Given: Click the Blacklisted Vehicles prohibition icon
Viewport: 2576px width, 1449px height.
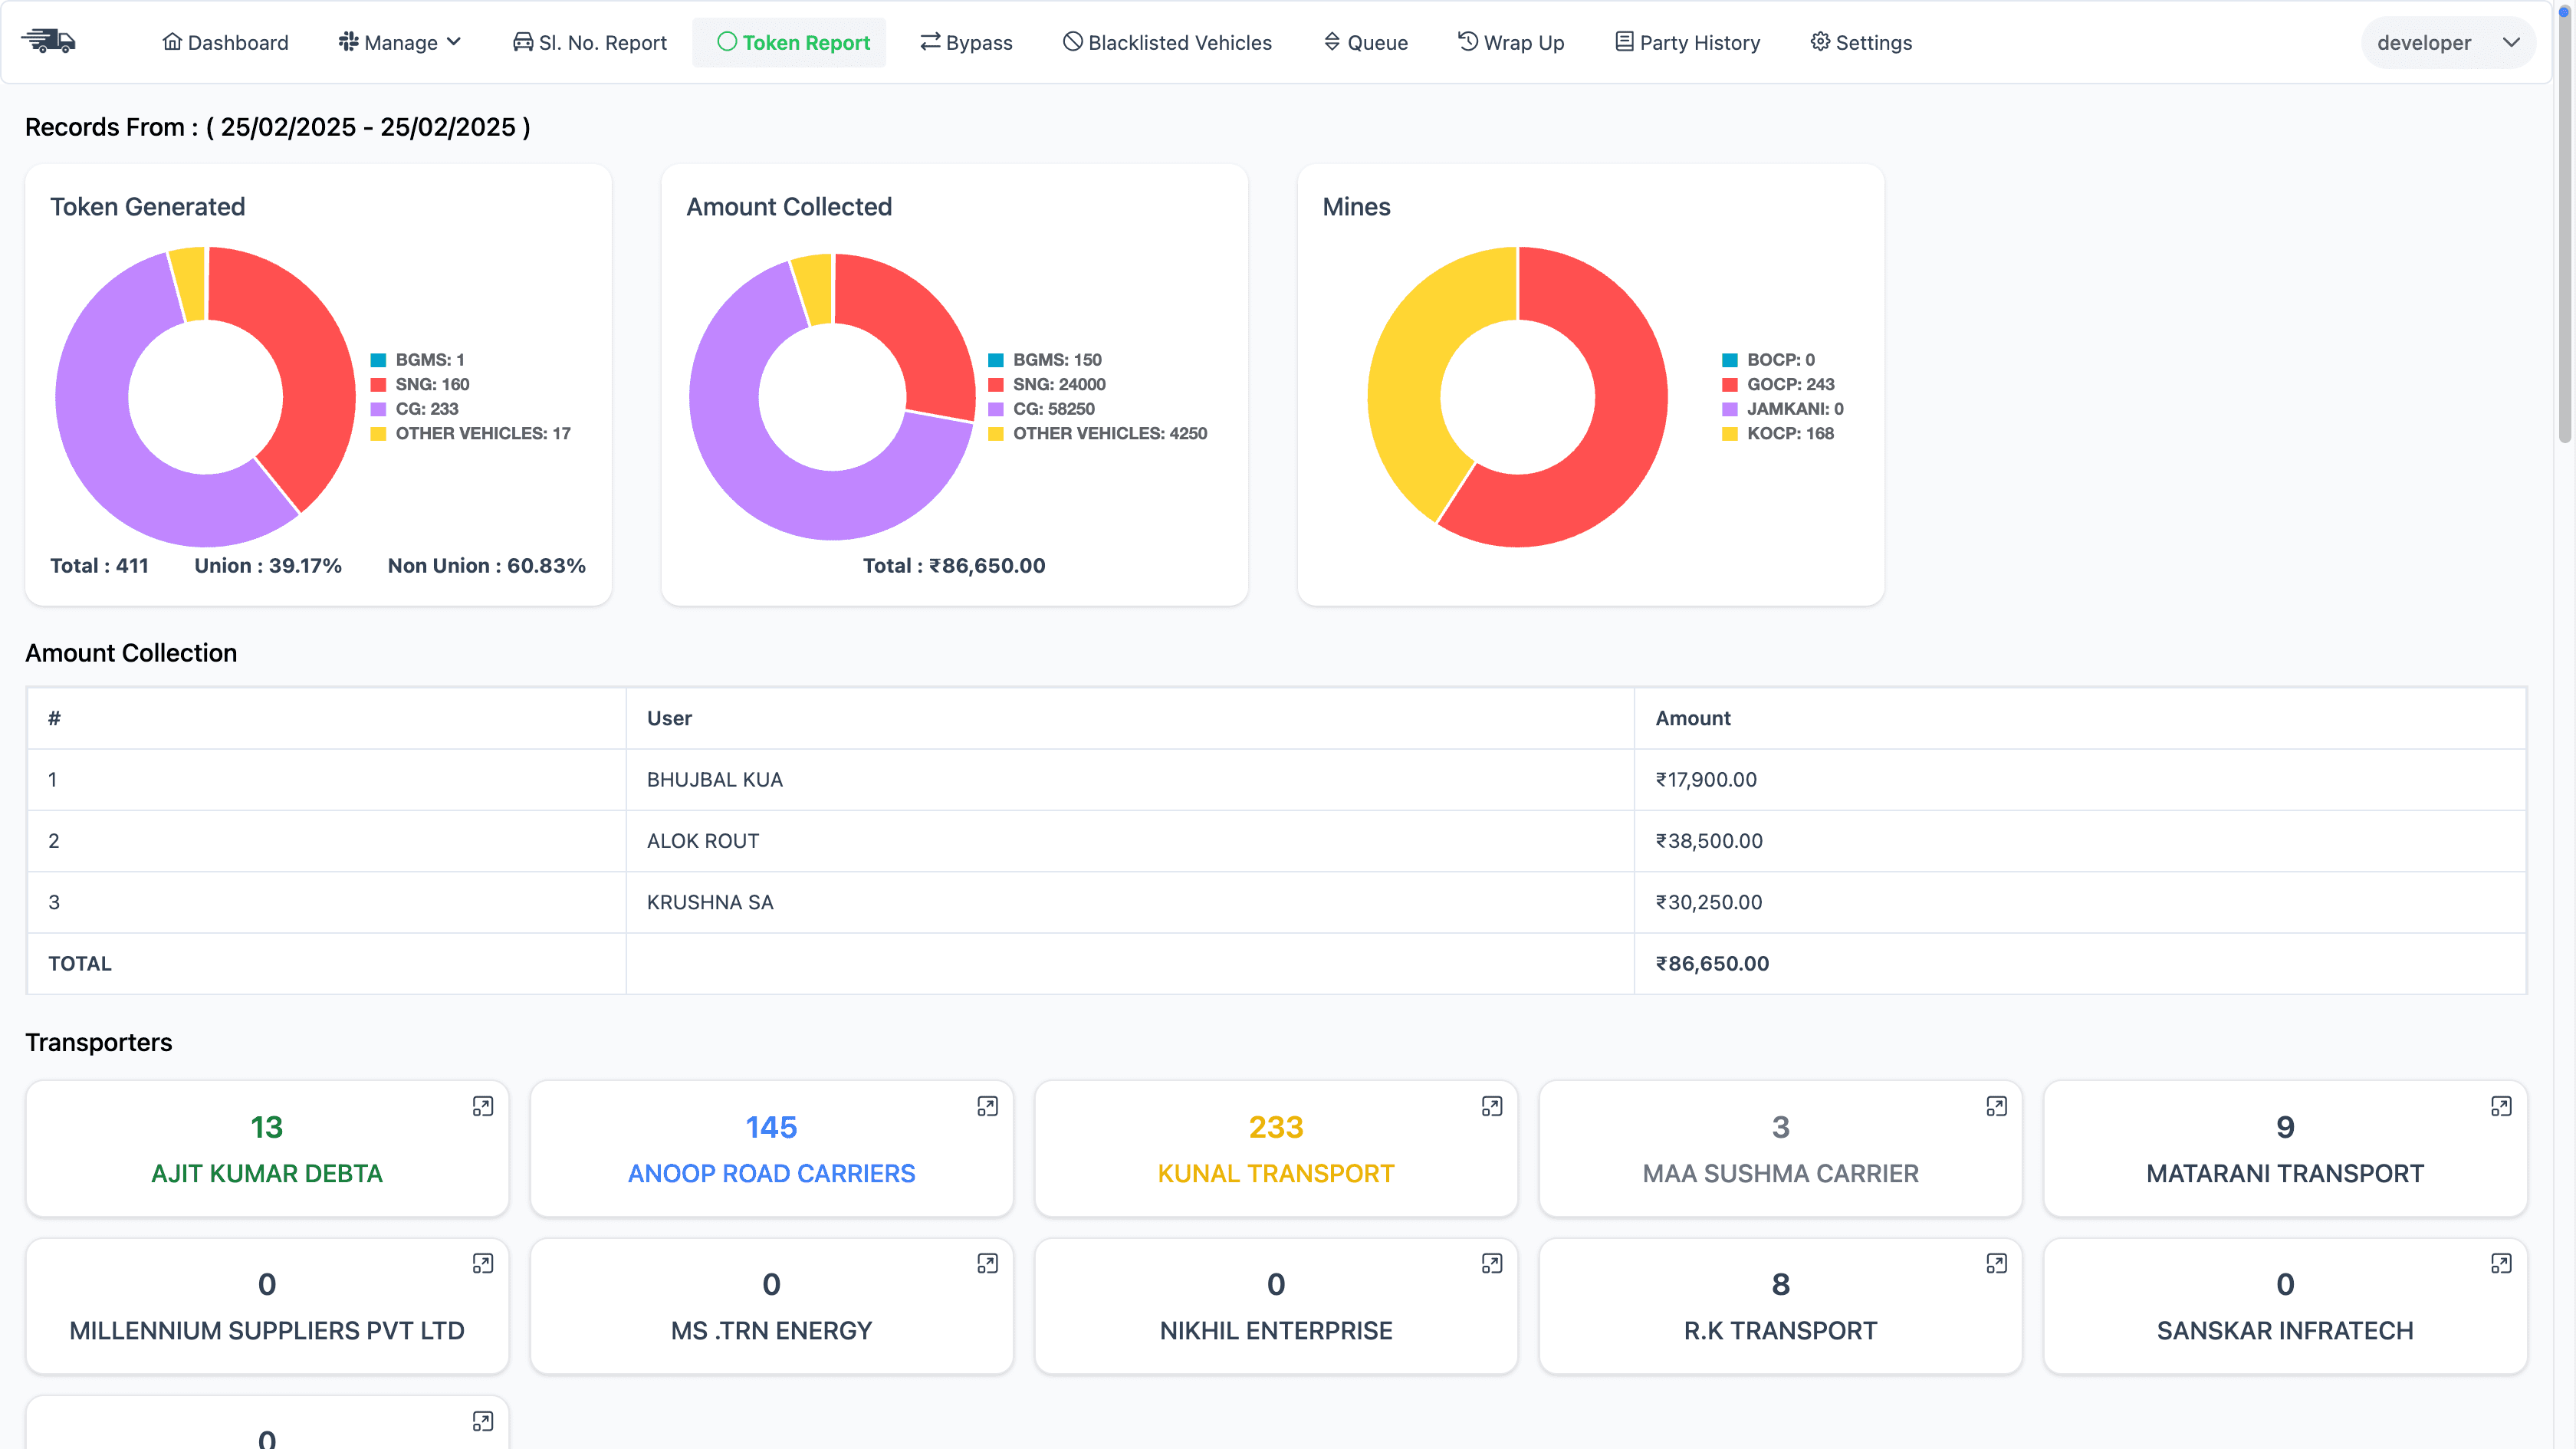Looking at the screenshot, I should coord(1071,42).
